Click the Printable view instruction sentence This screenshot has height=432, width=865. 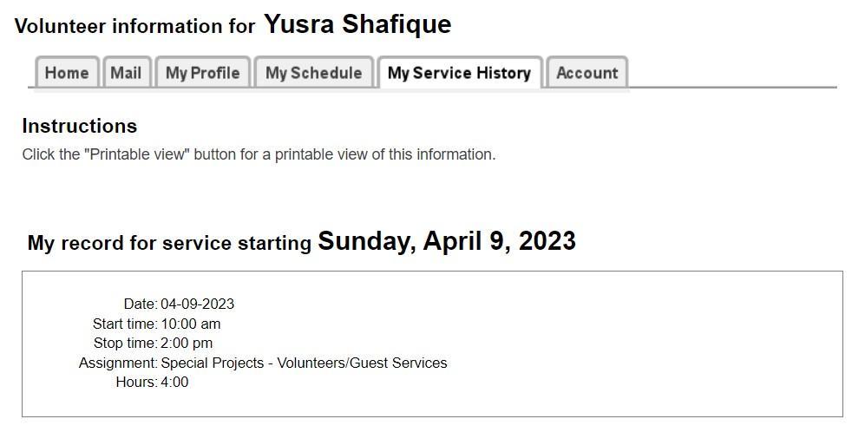[x=259, y=154]
